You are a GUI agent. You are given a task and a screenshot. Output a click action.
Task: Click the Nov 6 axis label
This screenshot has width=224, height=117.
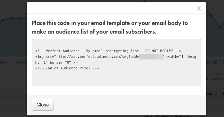coord(21,62)
